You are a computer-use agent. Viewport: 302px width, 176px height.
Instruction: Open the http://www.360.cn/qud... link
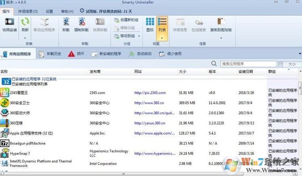(x=154, y=113)
